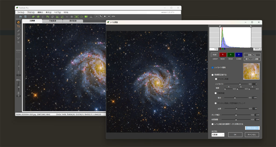Click the green star toolbar icon

[38, 17]
